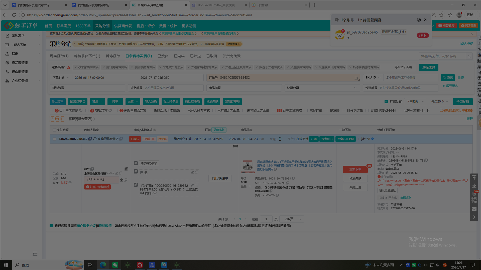Open the 售后·评价 top menu
The width and height of the screenshot is (481, 270).
tap(146, 26)
